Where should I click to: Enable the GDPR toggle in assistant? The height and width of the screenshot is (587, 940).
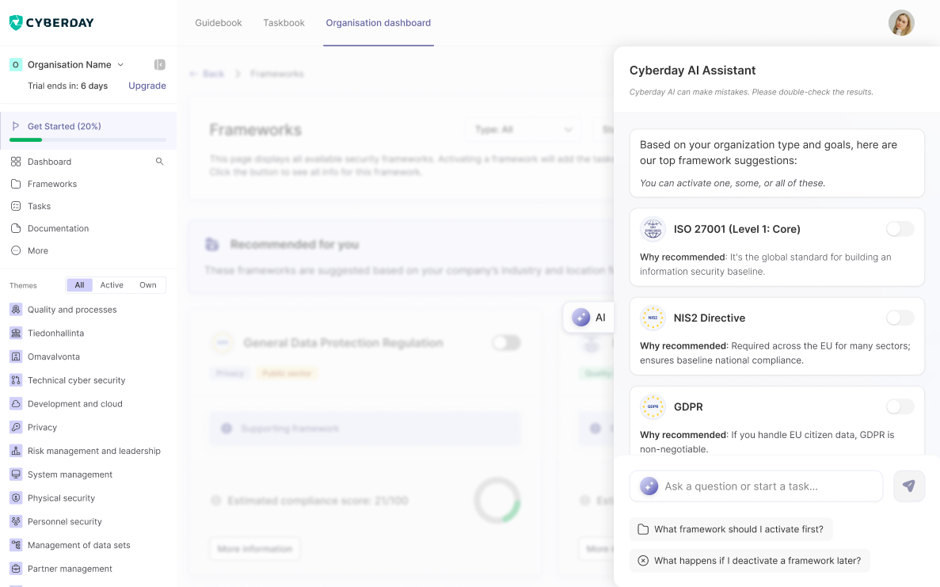900,406
